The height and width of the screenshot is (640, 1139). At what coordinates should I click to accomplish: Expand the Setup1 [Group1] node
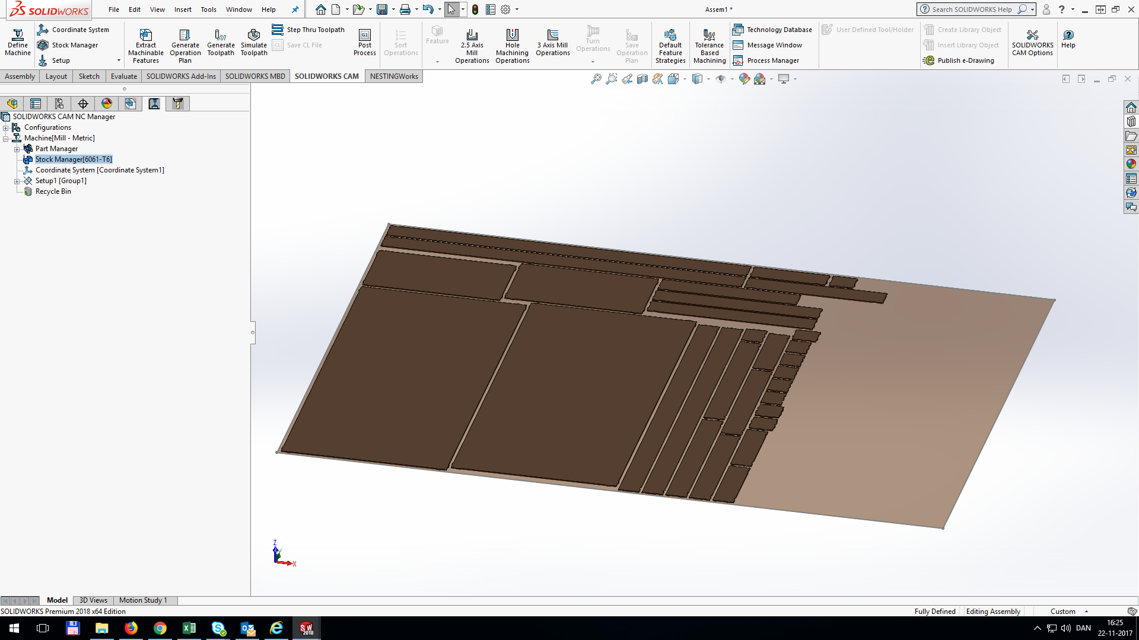(x=17, y=181)
